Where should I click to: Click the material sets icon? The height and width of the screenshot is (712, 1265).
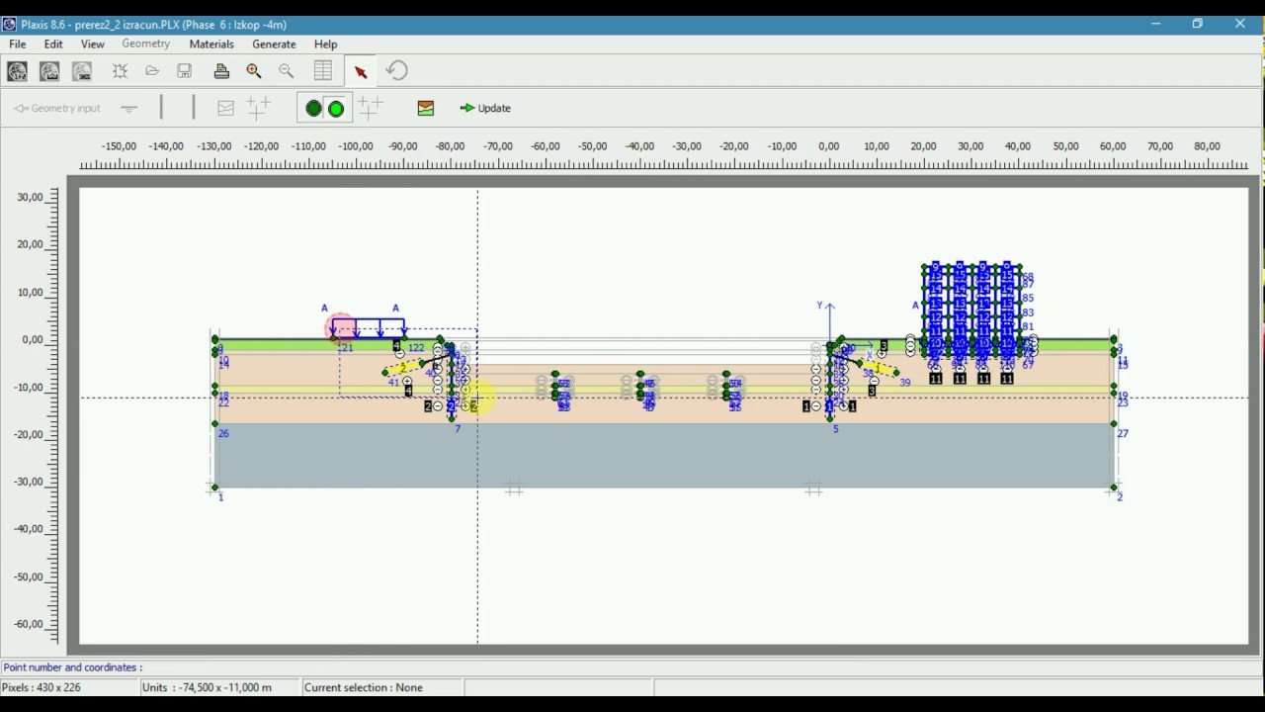426,108
